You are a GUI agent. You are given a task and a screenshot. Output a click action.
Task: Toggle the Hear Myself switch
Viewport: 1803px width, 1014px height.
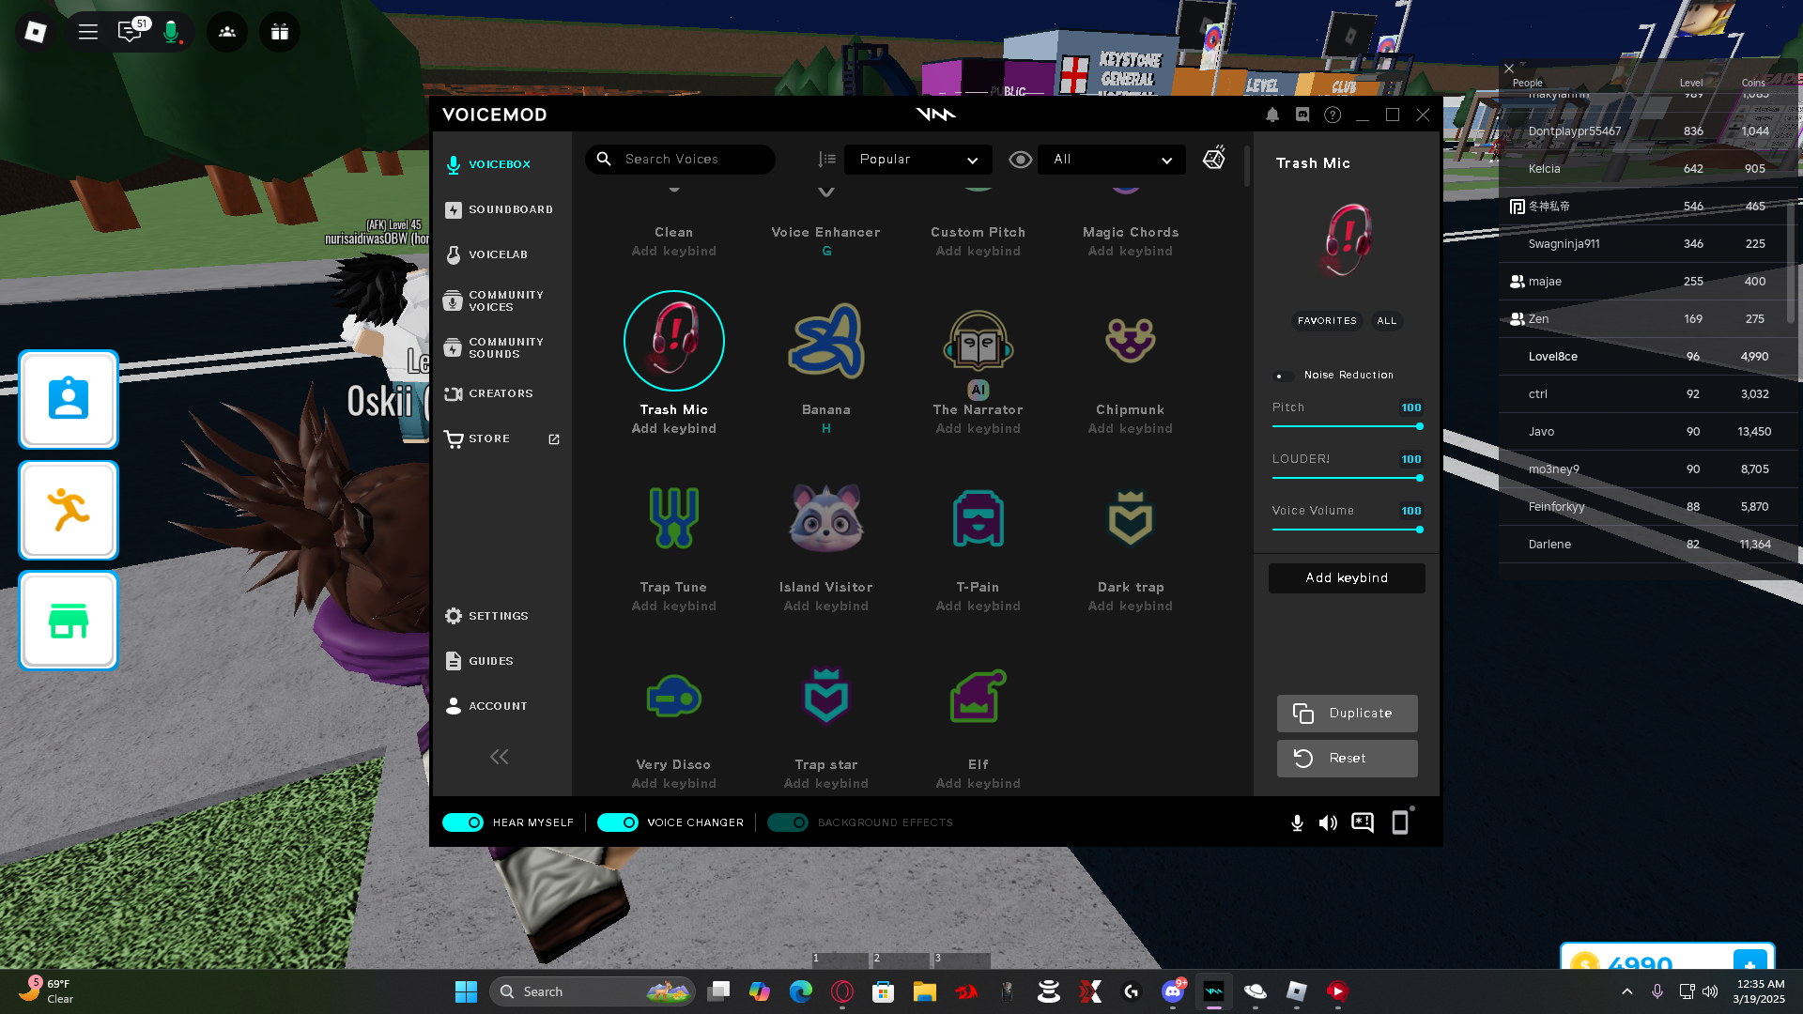(463, 822)
